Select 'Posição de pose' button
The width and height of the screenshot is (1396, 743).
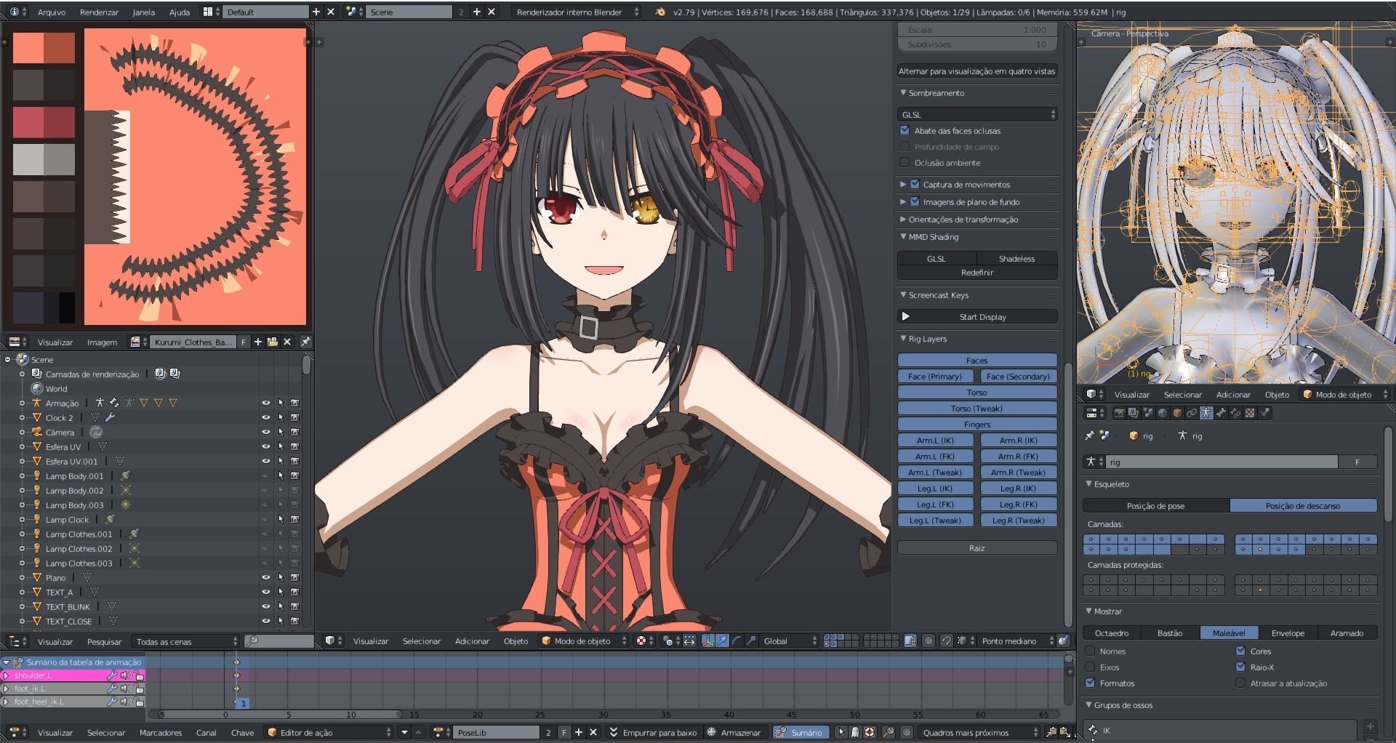click(x=1156, y=505)
